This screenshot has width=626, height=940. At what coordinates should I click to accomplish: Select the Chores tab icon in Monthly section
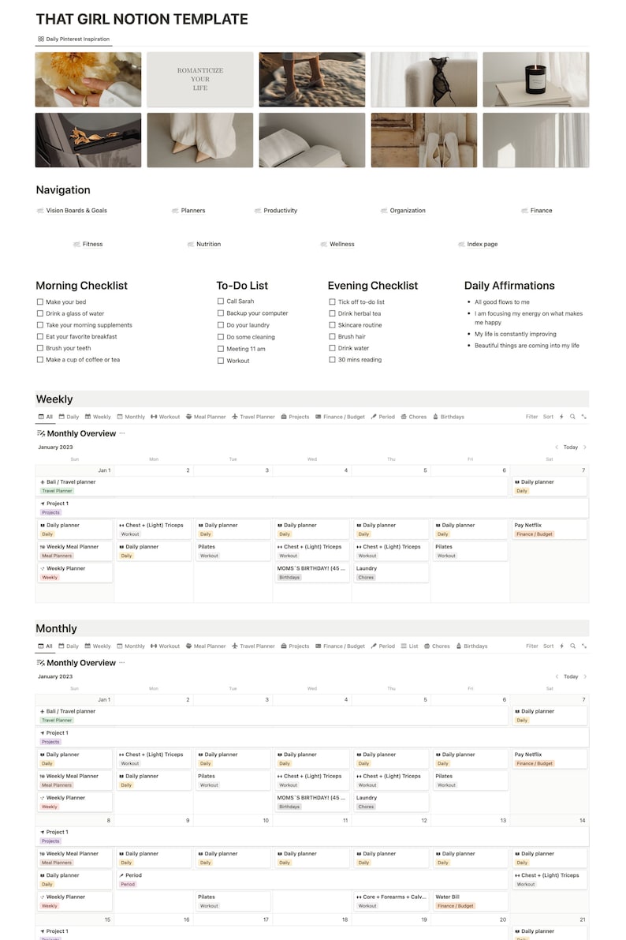click(x=427, y=646)
